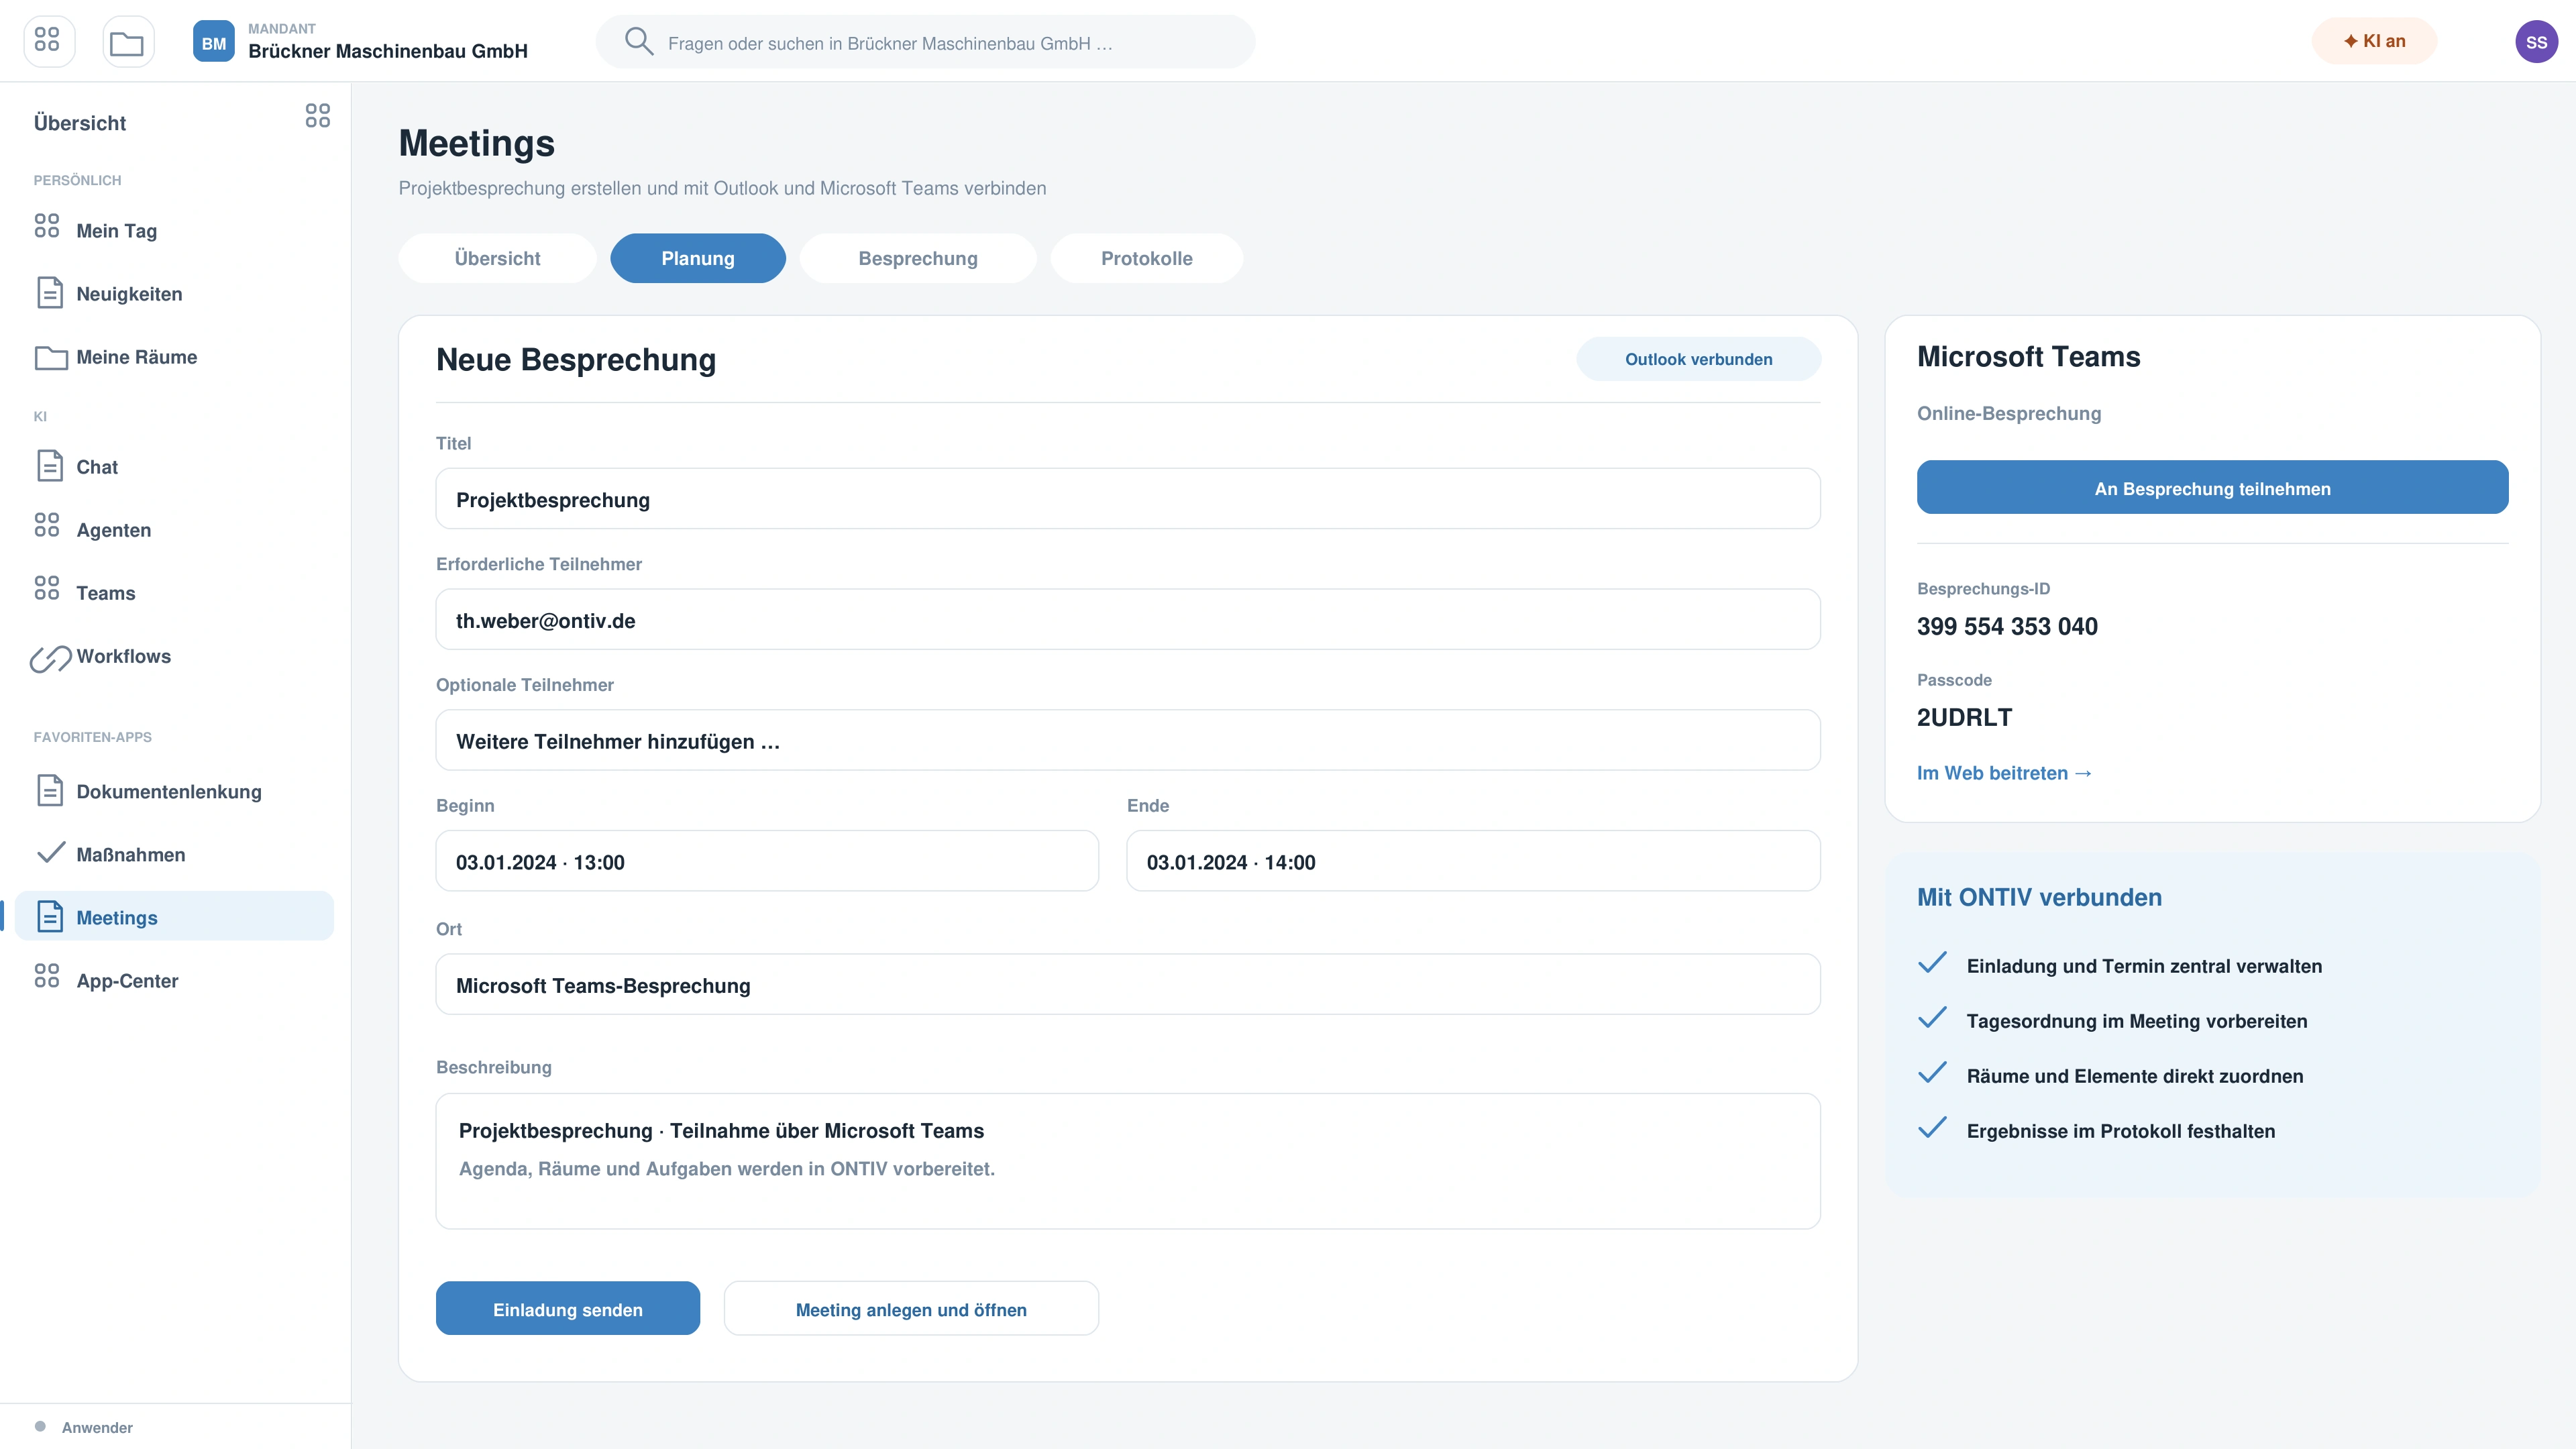Click the Meine Räume folder icon
Viewport: 2576px width, 1449px height.
tap(51, 357)
